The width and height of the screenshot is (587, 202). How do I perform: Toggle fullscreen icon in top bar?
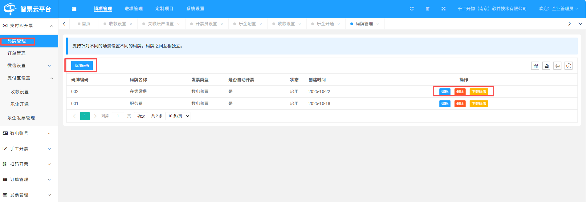coord(443,9)
